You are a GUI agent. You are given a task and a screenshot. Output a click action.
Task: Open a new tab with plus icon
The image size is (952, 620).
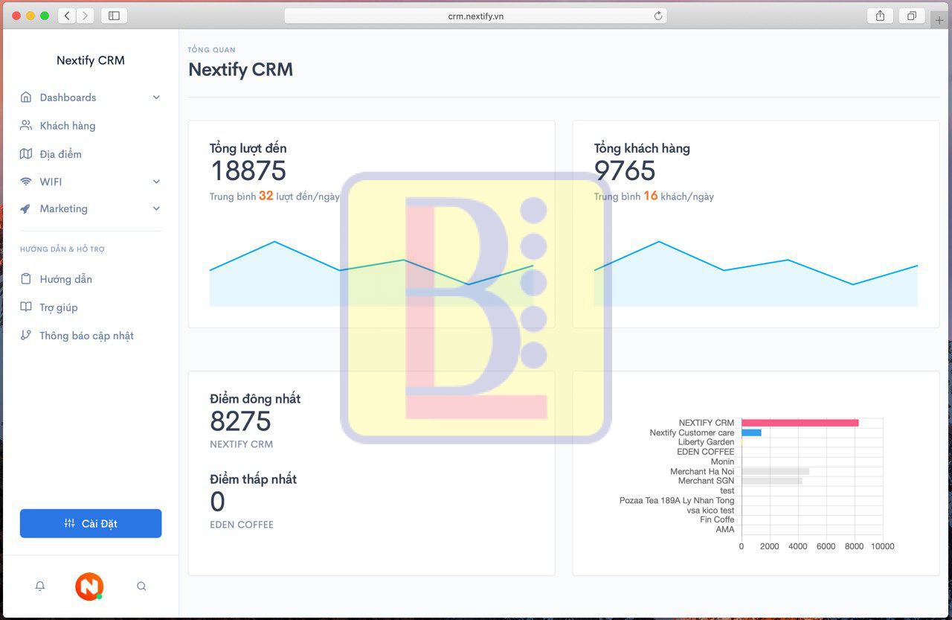point(939,20)
